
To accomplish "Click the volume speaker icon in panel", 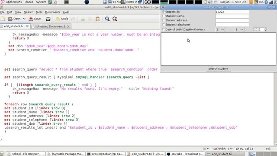I will pyautogui.click(x=210, y=2).
